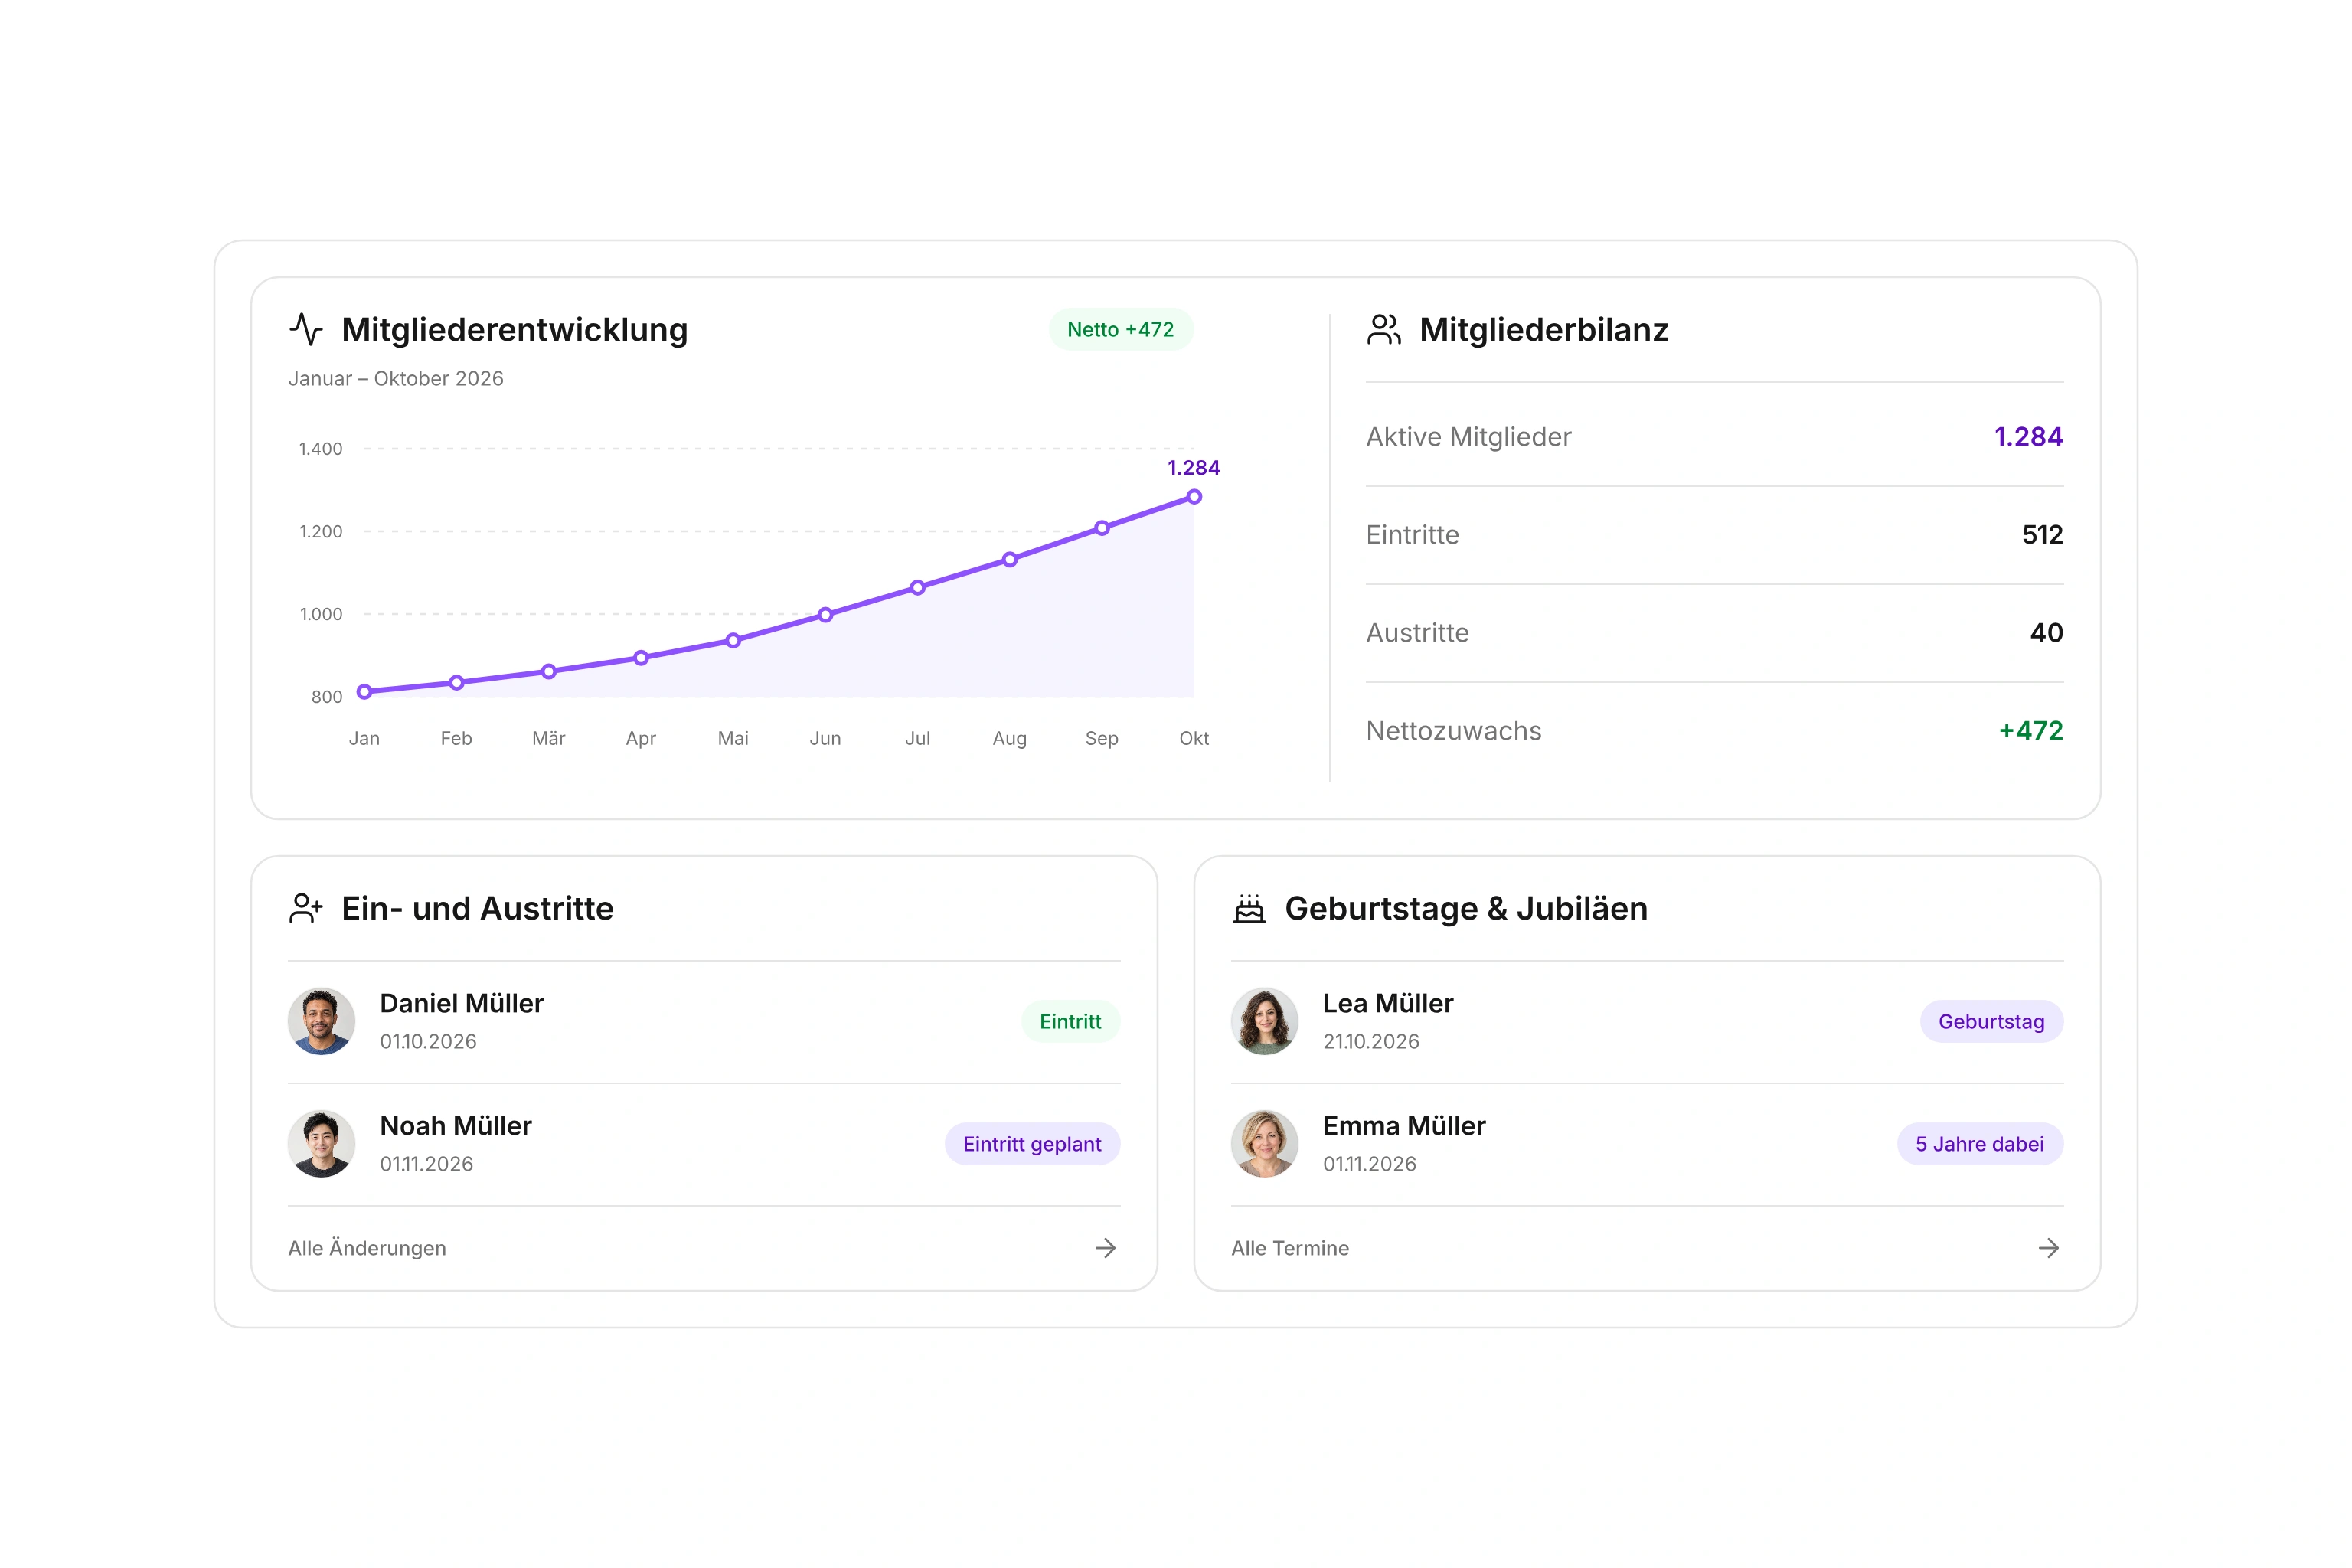Click the Aug month label on the axis
Image resolution: width=2352 pixels, height=1568 pixels.
point(1009,738)
